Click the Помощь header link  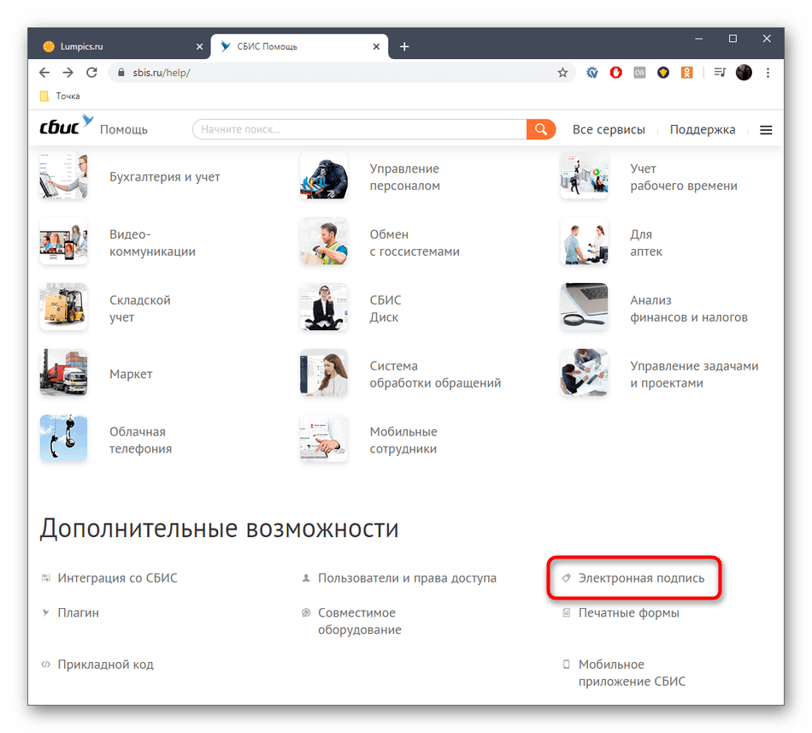tap(124, 129)
